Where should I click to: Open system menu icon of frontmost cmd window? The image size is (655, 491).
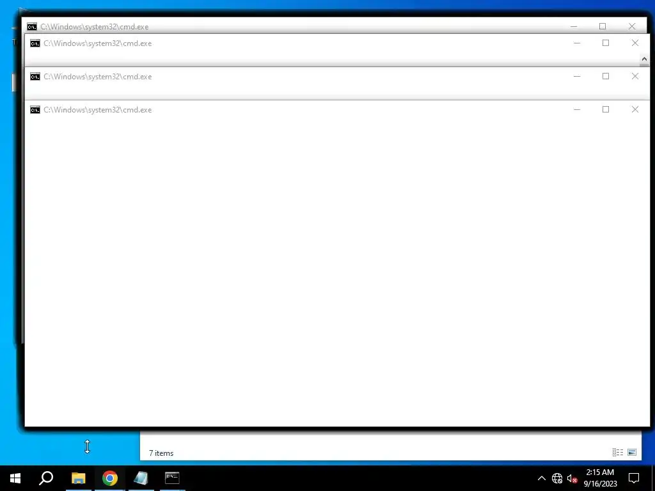click(x=35, y=110)
